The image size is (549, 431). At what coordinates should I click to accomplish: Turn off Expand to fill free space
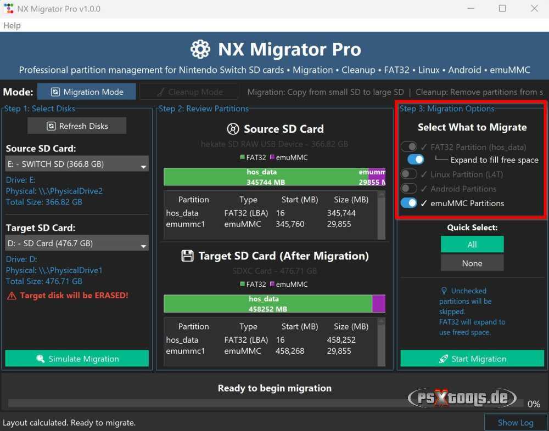416,159
